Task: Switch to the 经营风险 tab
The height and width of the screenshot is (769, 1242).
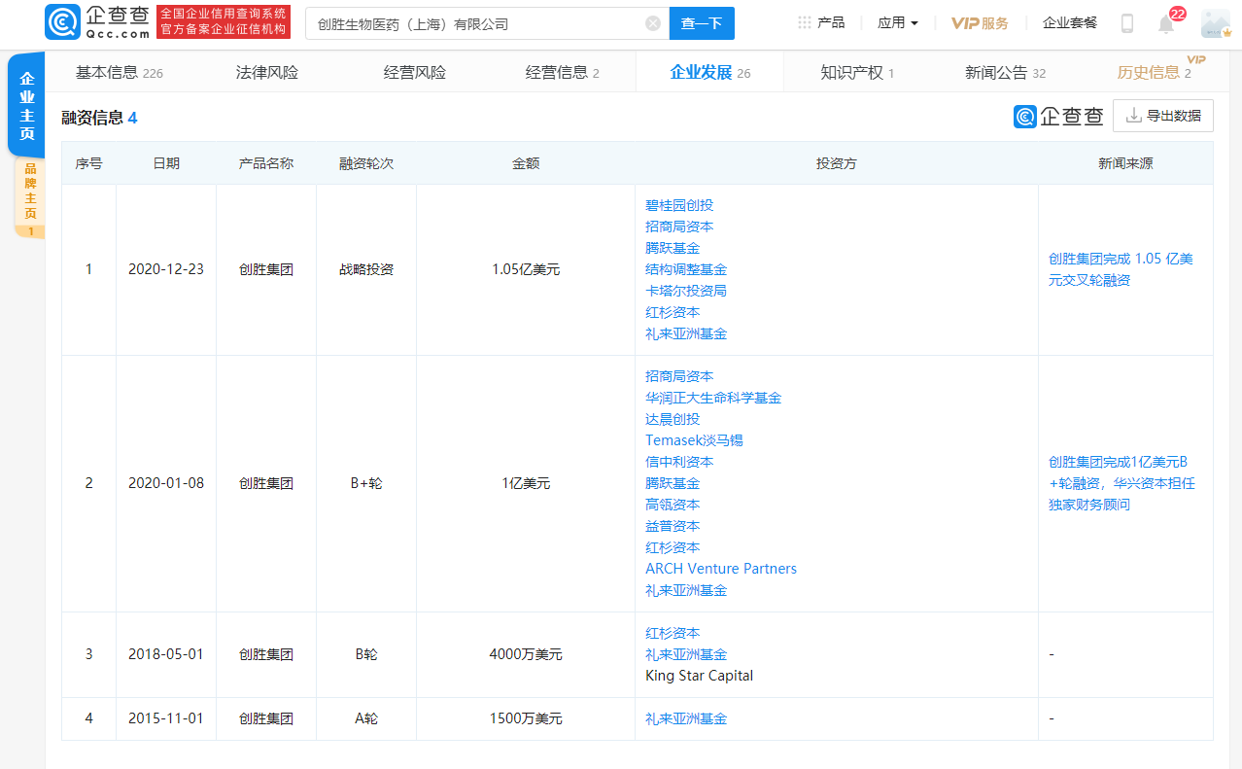Action: pos(415,72)
